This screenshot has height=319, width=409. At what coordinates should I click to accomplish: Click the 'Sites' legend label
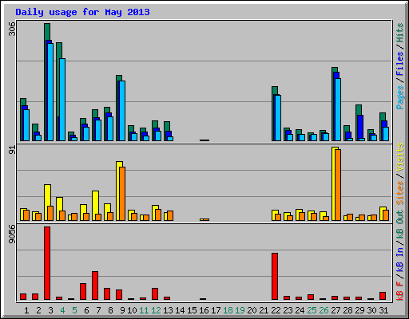pyautogui.click(x=399, y=193)
